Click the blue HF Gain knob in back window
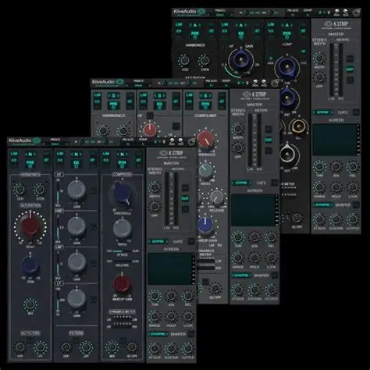Viewport: 370px width, 370px height. point(240,59)
